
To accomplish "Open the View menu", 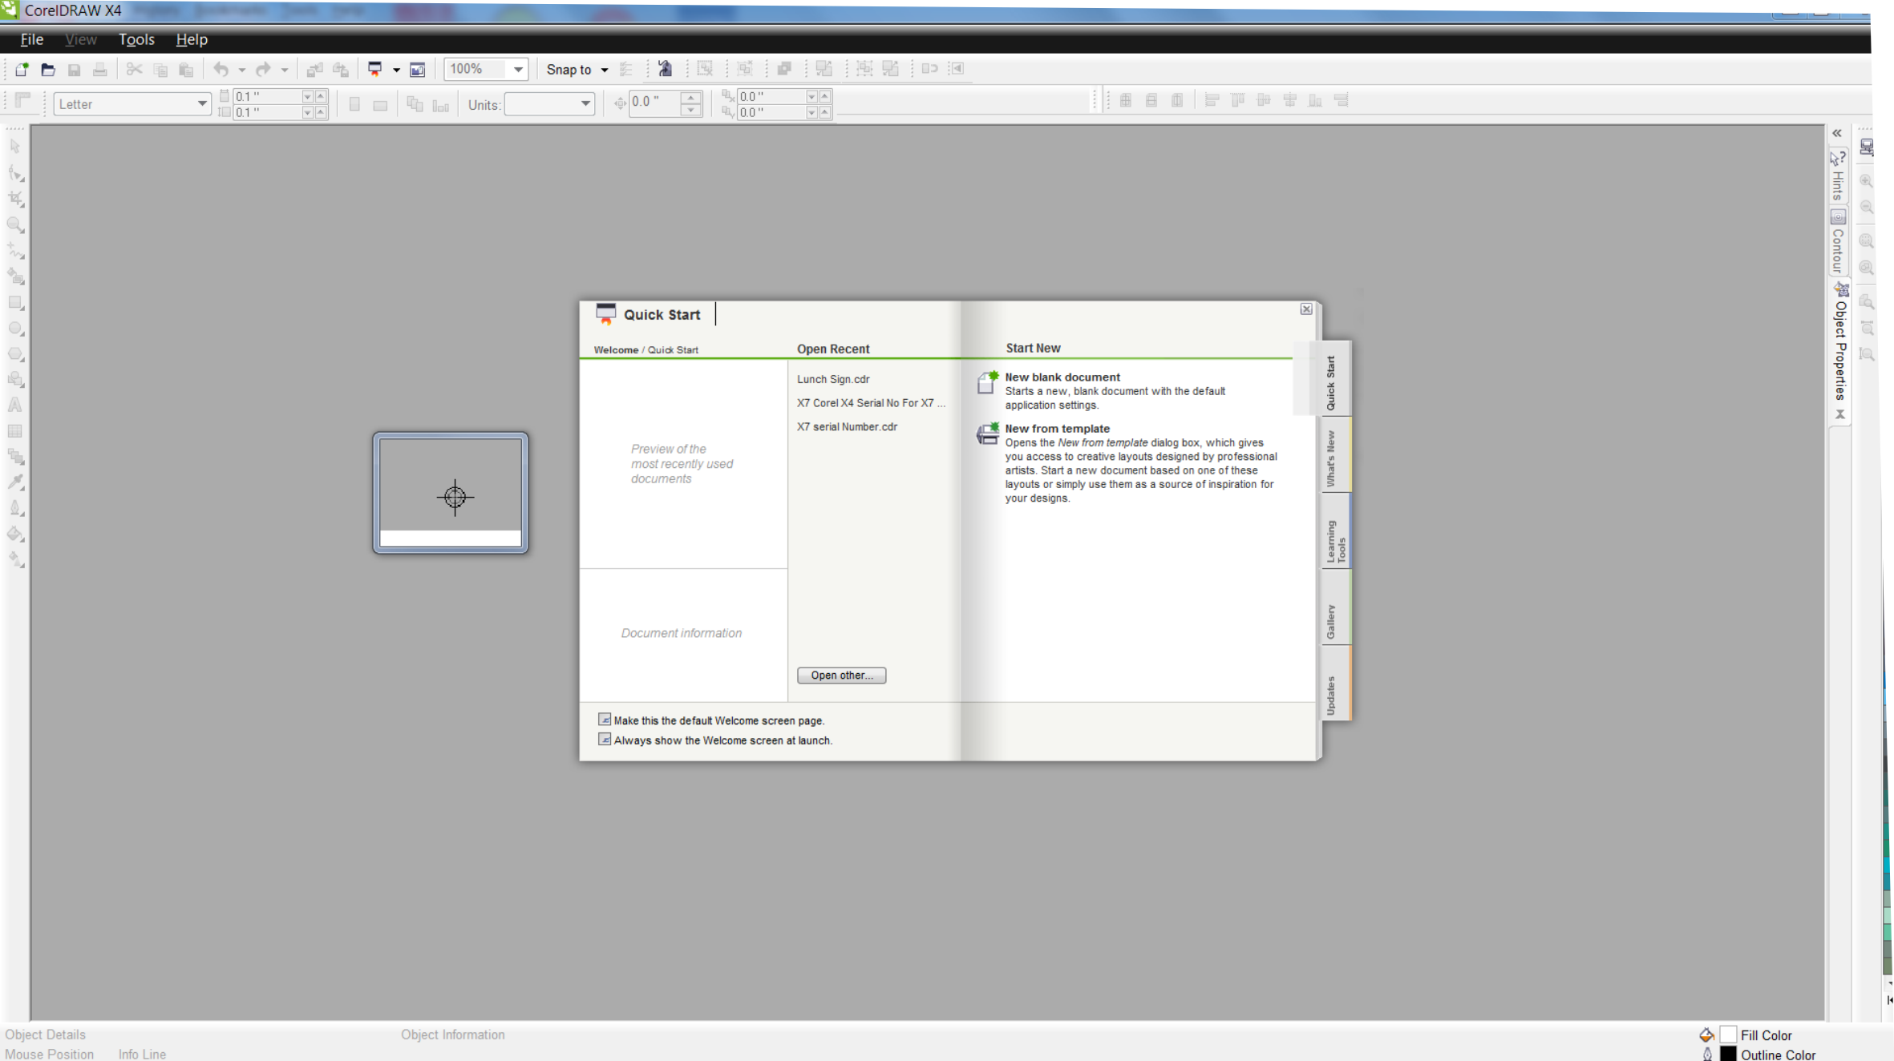I will pos(80,39).
